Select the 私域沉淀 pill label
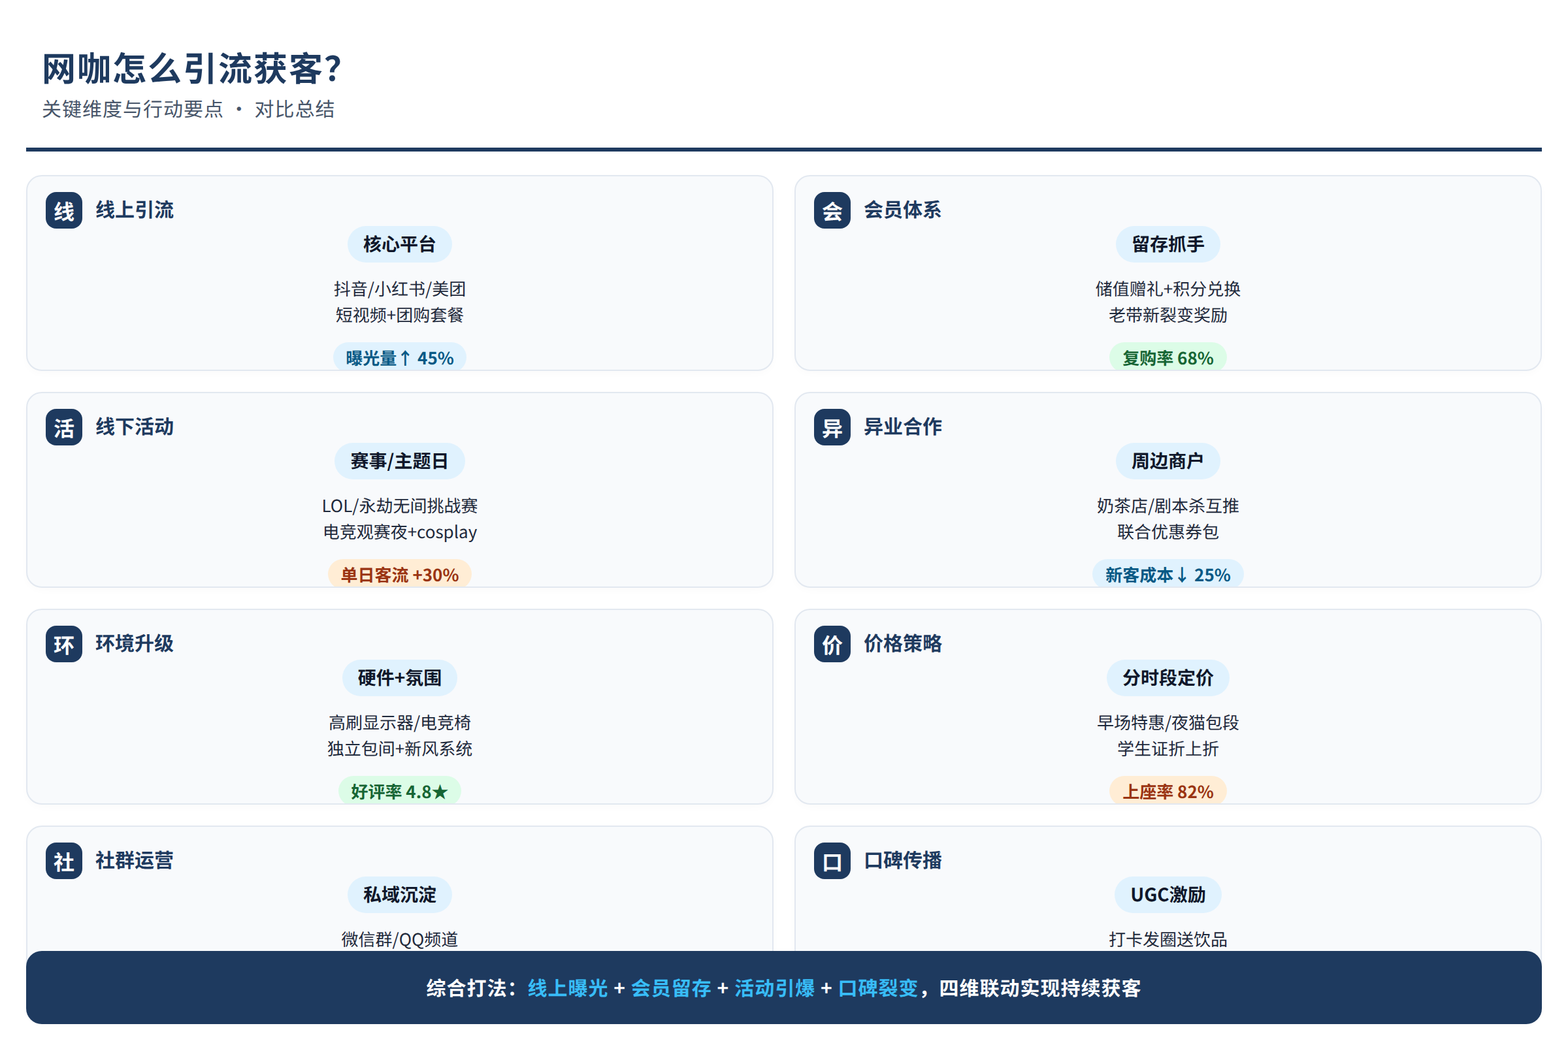 [x=399, y=895]
